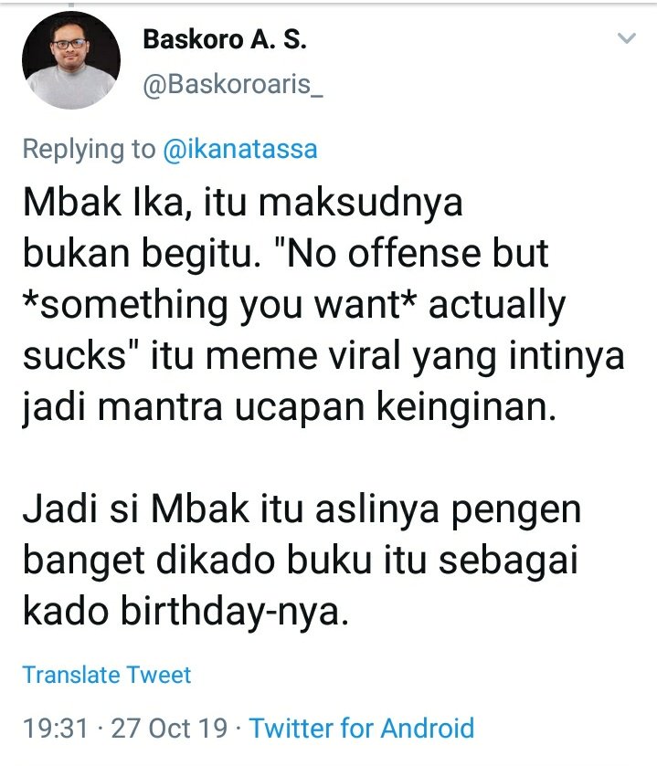Click the display name Baskoro A. S.
Image resolution: width=657 pixels, height=766 pixels.
point(225,39)
